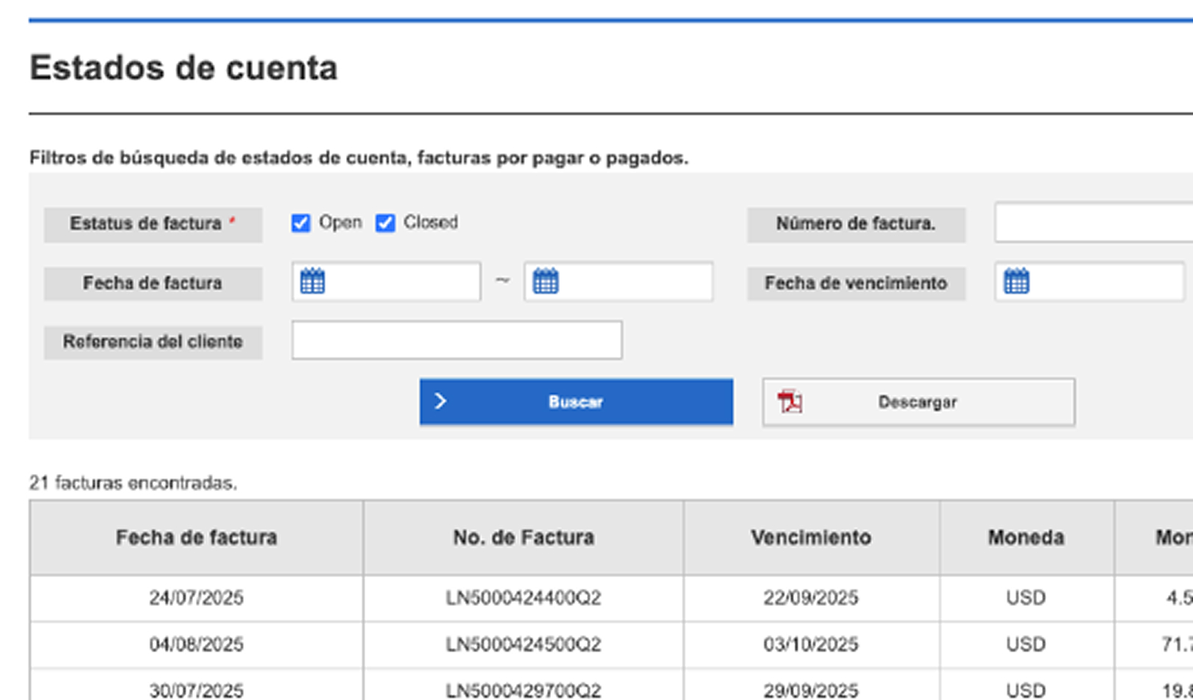Click the Vencimiento column header
Screen dimensions: 1193x700
tap(811, 537)
